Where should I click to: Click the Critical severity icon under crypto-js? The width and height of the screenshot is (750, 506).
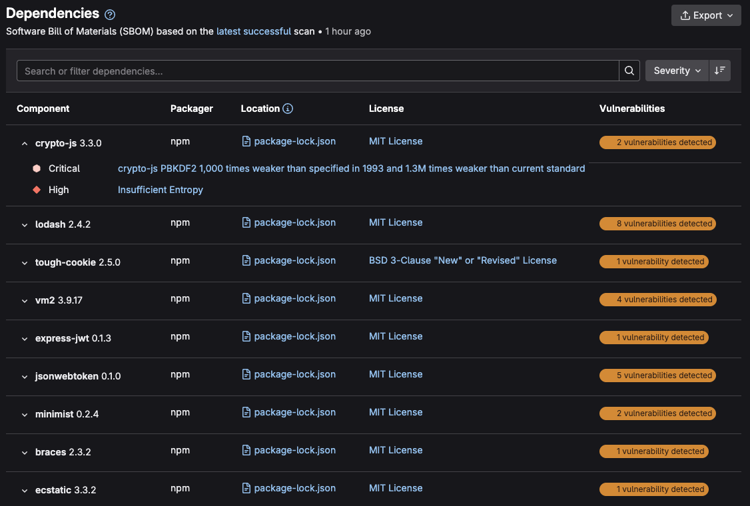(37, 168)
